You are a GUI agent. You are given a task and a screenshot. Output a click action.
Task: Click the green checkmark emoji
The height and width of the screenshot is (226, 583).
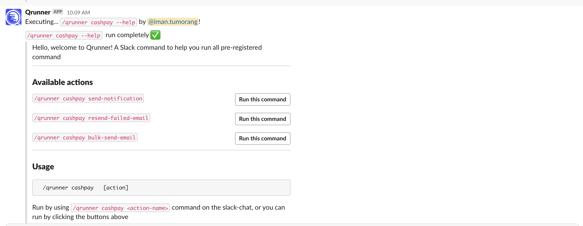pos(155,35)
